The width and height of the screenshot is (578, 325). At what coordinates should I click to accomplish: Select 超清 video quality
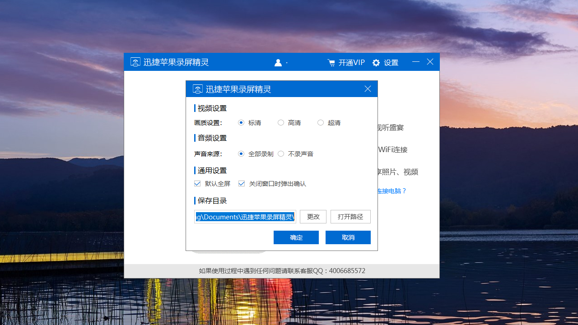321,122
